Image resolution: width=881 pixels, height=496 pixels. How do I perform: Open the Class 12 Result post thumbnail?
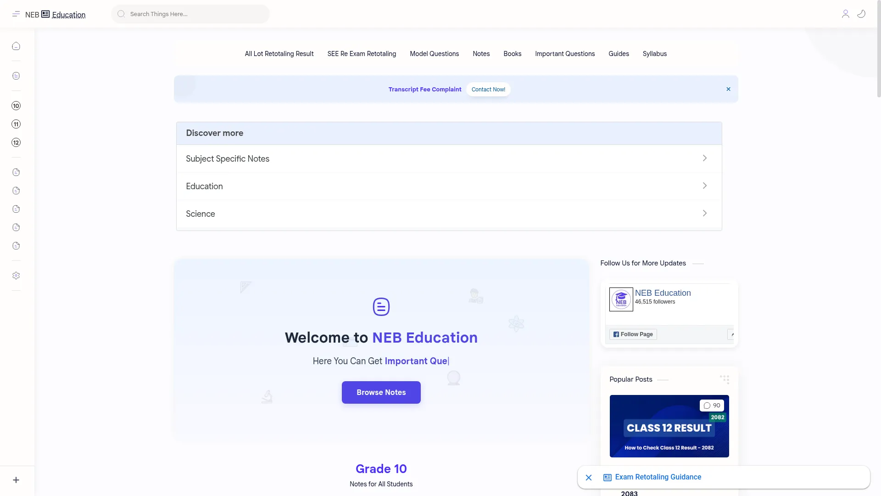point(669,426)
